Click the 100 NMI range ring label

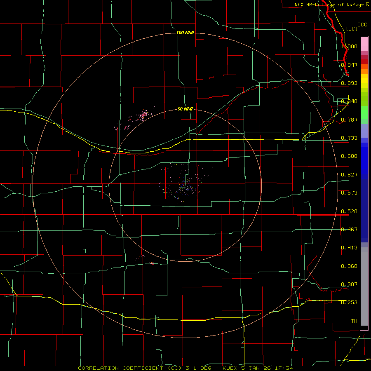(185, 33)
